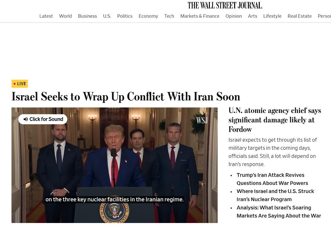The height and width of the screenshot is (233, 331).
Task: Open the Tech section
Action: [169, 16]
